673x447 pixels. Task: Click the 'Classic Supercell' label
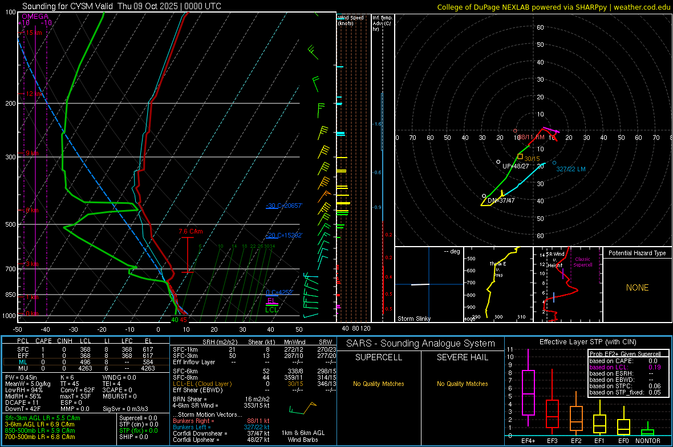(x=583, y=262)
